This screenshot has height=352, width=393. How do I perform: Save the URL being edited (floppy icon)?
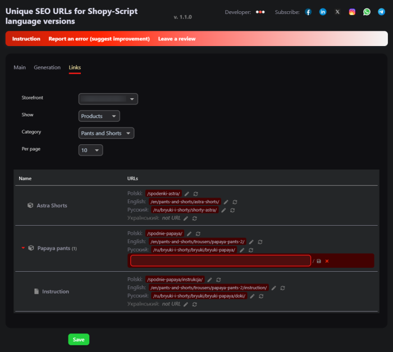319,261
